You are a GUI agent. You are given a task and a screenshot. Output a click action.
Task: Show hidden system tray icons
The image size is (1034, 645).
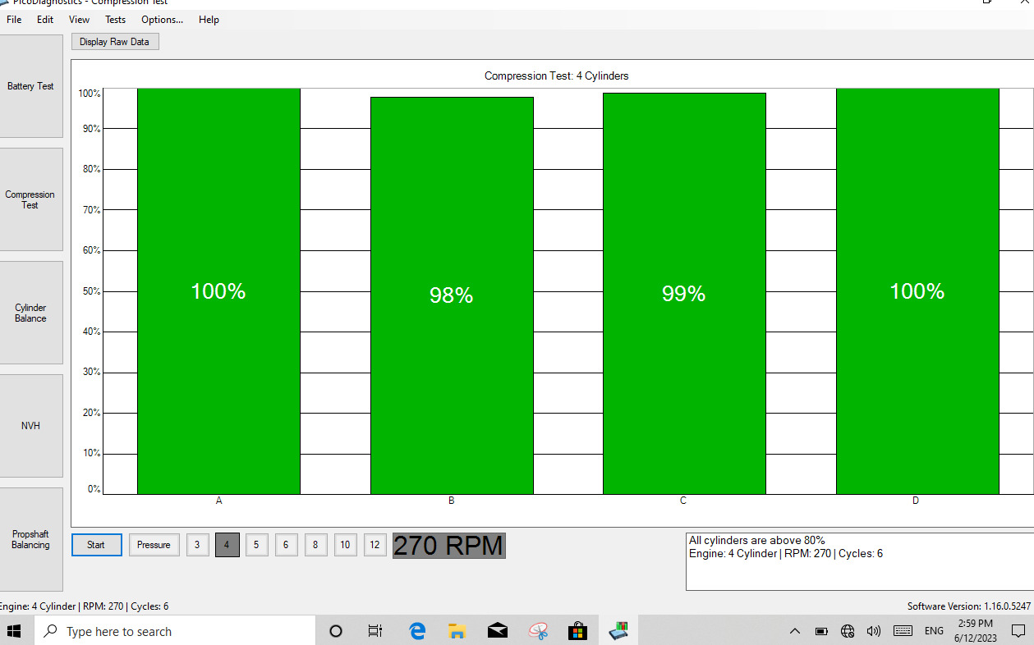(x=794, y=631)
